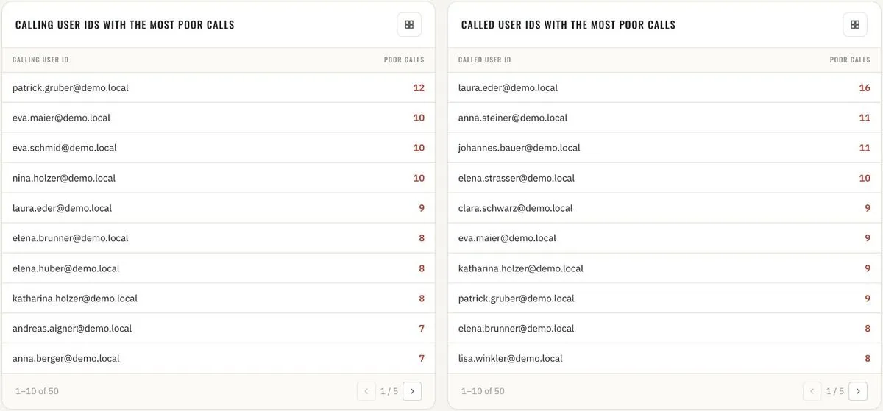
Task: Click 1–10 of 50 count in Calling panel
Action: point(37,391)
